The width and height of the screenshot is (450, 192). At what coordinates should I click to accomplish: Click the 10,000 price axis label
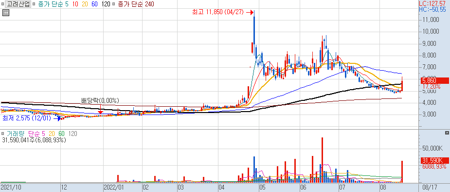pyautogui.click(x=430, y=32)
